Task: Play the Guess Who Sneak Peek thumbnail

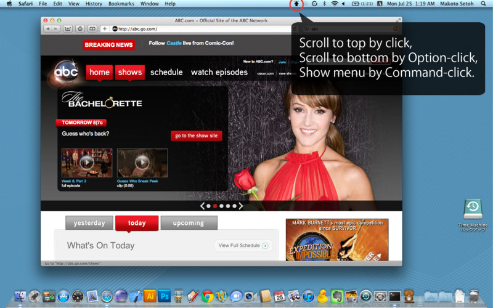Action: (x=142, y=163)
